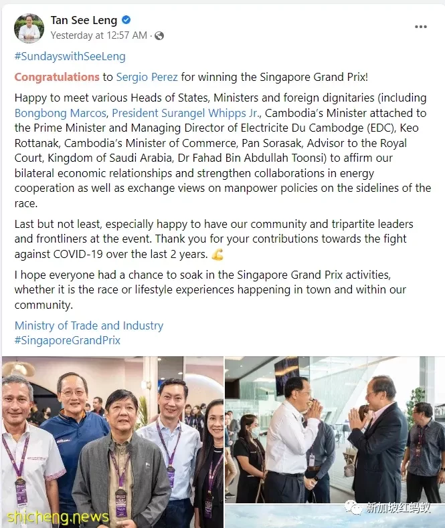Screen dimensions: 445x528
Task: Click the Sergio Perez tagged link
Action: 147,77
